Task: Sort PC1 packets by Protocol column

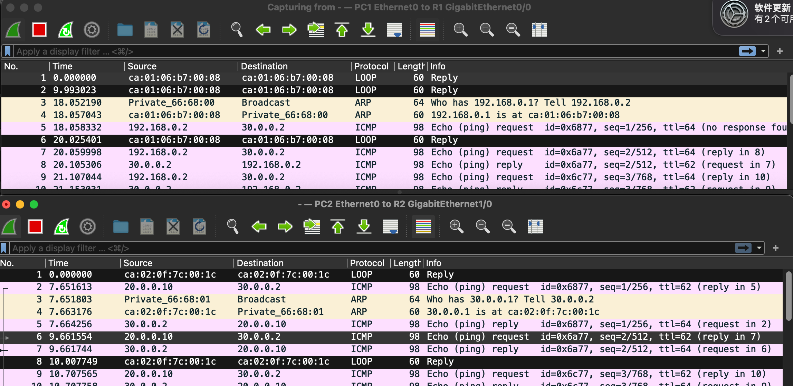Action: (371, 66)
